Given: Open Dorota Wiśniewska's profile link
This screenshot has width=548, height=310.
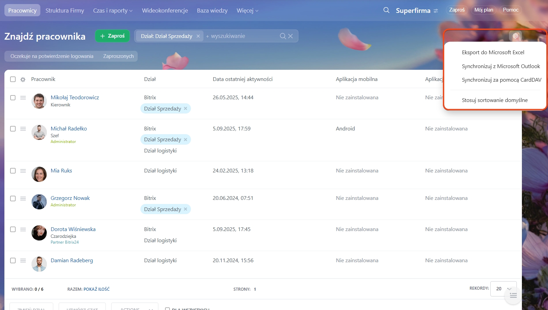Looking at the screenshot, I should click(x=73, y=229).
